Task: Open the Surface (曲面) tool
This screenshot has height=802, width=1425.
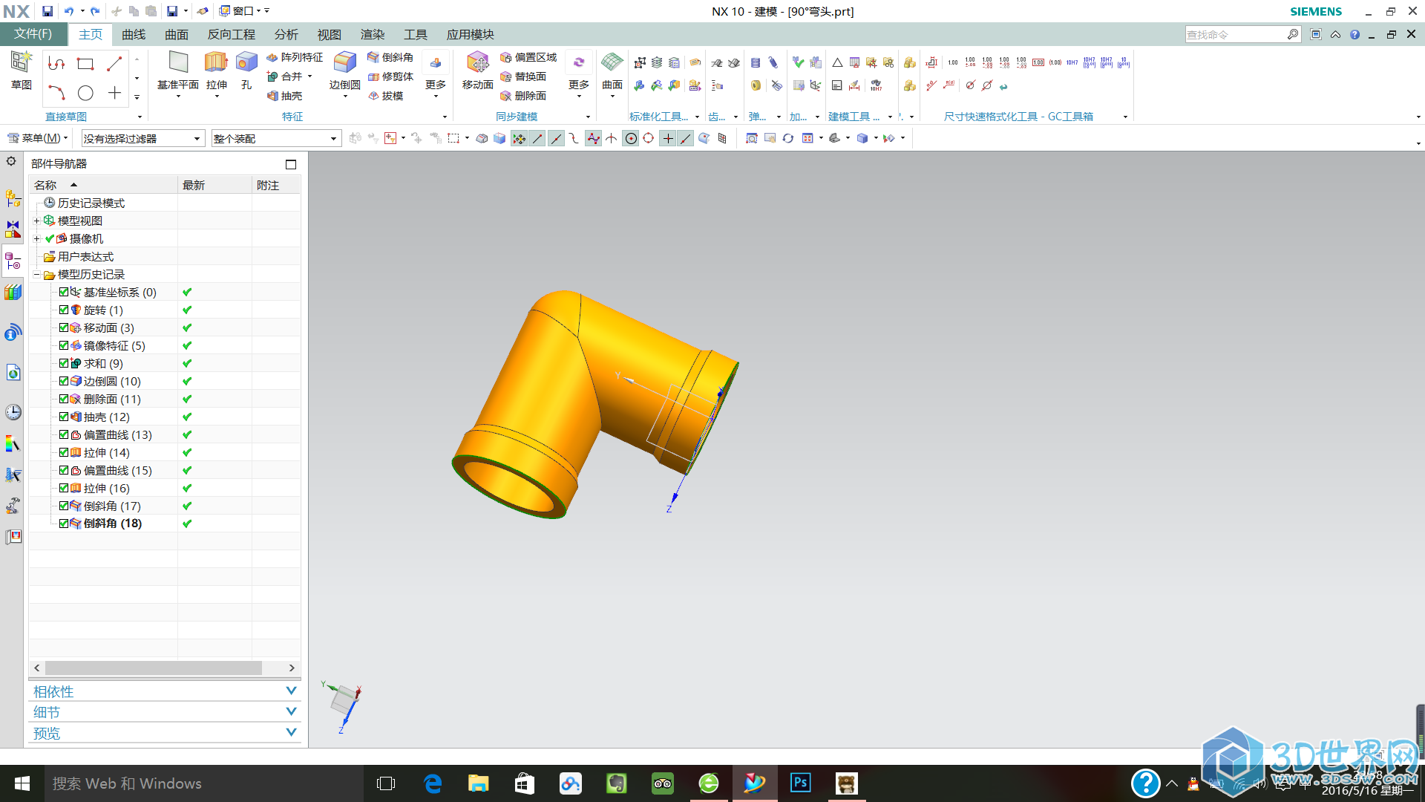Action: [x=612, y=71]
